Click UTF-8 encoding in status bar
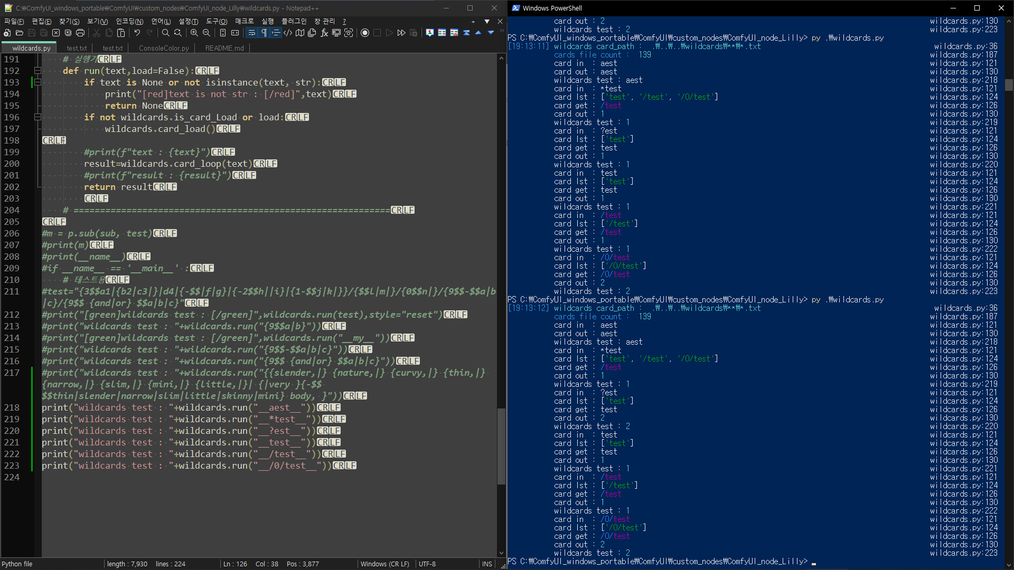This screenshot has width=1014, height=570. (427, 564)
